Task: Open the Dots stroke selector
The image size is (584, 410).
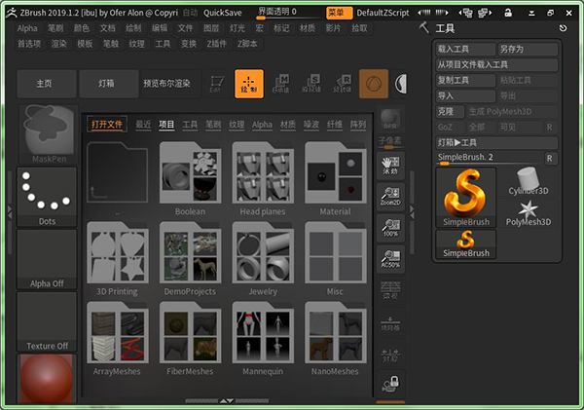Action: click(x=47, y=197)
